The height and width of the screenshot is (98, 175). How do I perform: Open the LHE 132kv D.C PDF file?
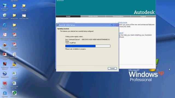pyautogui.click(x=14, y=36)
